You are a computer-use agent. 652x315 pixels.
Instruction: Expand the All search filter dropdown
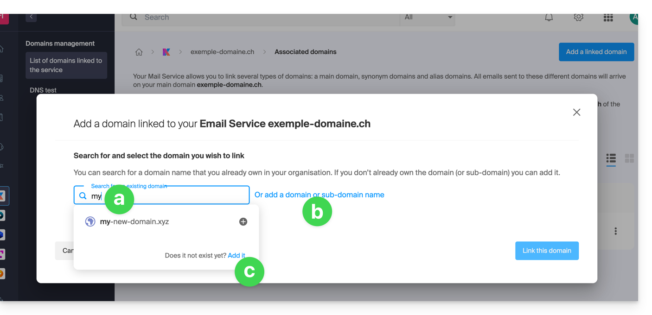pyautogui.click(x=428, y=18)
